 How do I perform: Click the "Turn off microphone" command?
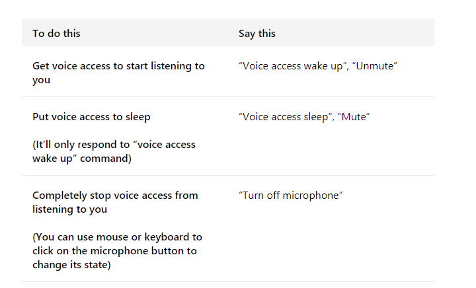291,196
